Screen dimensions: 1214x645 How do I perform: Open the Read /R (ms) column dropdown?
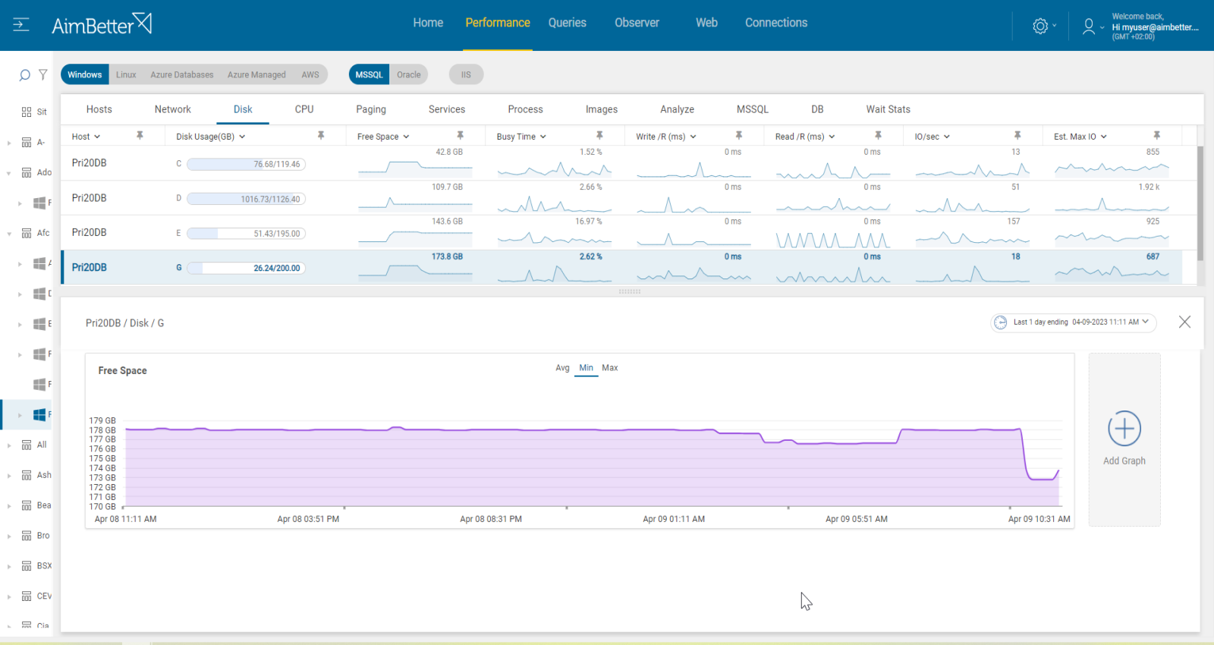(x=832, y=137)
